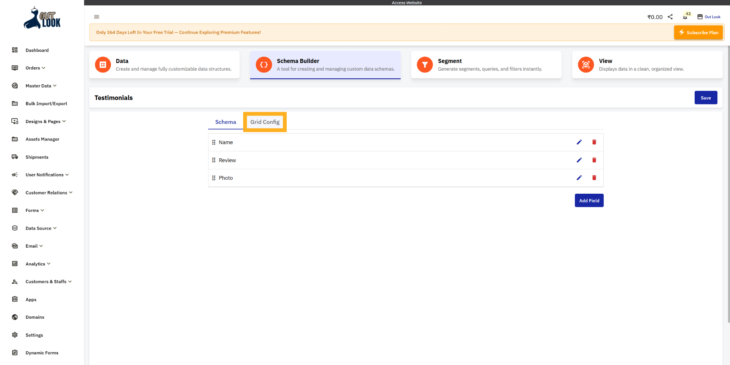The width and height of the screenshot is (730, 365).
Task: Click the Subscribe Plan button
Action: click(x=698, y=33)
